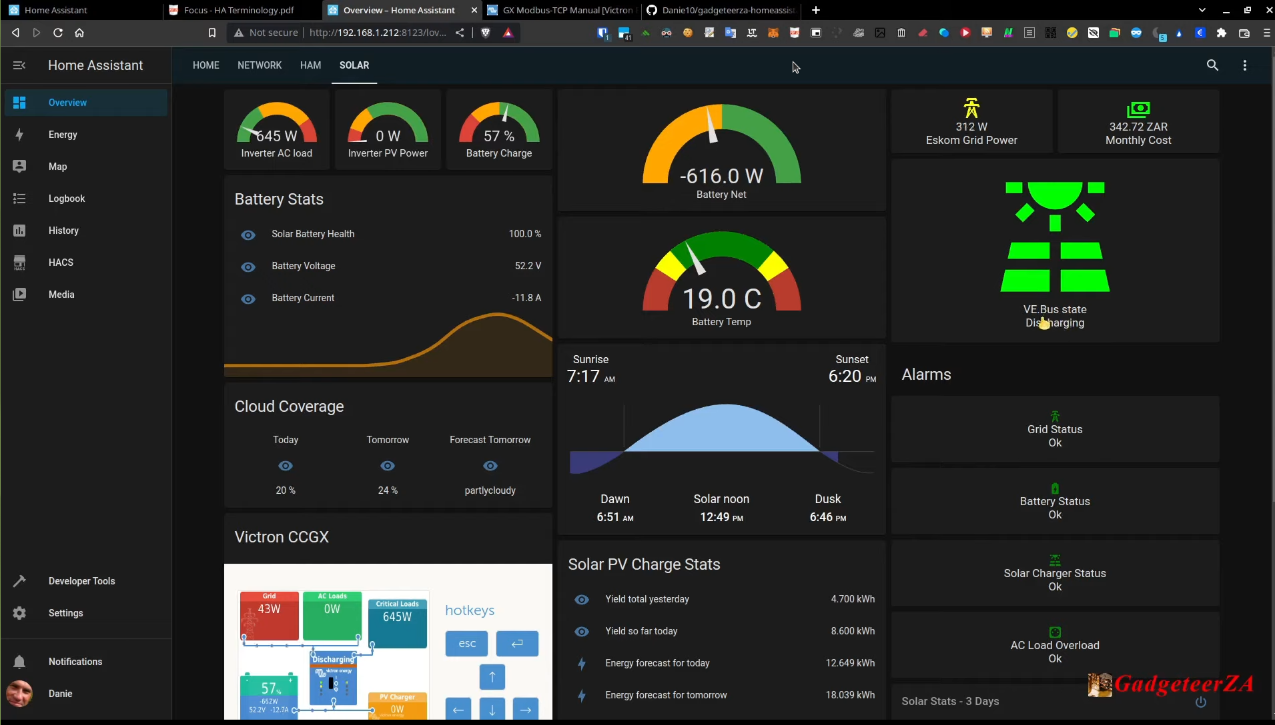Open Developer Tools in sidebar
This screenshot has width=1275, height=725.
click(x=81, y=581)
